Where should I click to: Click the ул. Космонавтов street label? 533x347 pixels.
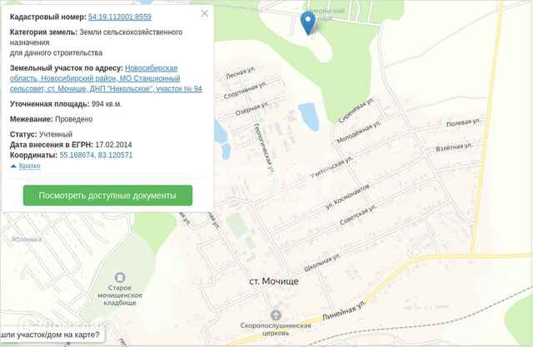347,196
